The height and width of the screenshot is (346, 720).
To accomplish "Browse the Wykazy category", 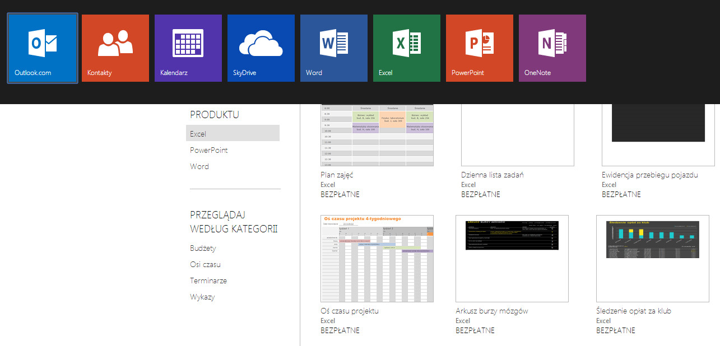I will coord(202,297).
